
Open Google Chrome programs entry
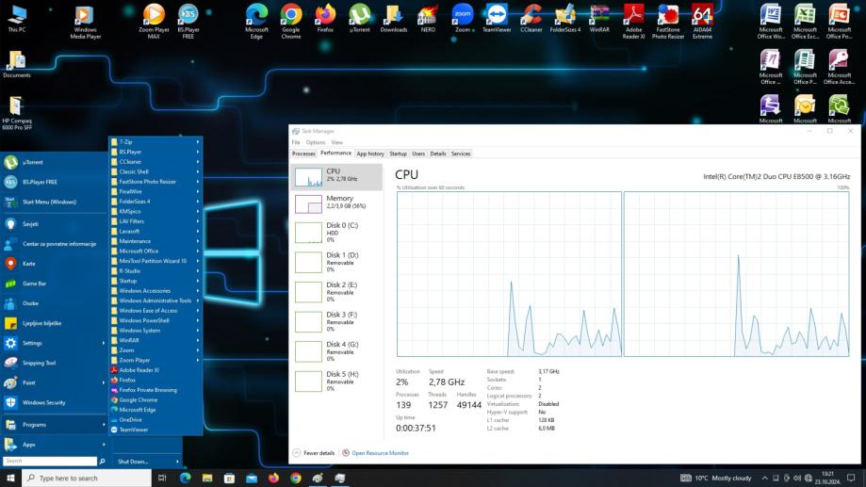[x=155, y=400]
